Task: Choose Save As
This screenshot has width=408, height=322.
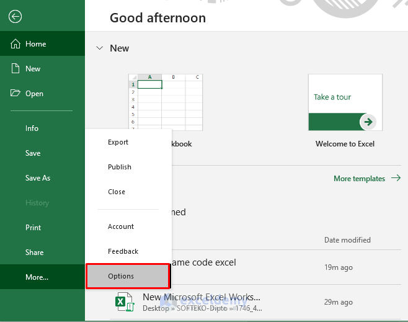Action: click(42, 178)
